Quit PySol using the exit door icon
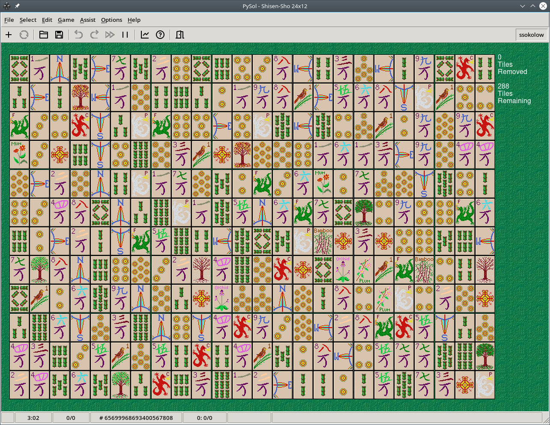 180,35
